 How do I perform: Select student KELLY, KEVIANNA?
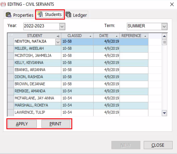[x=37, y=63]
